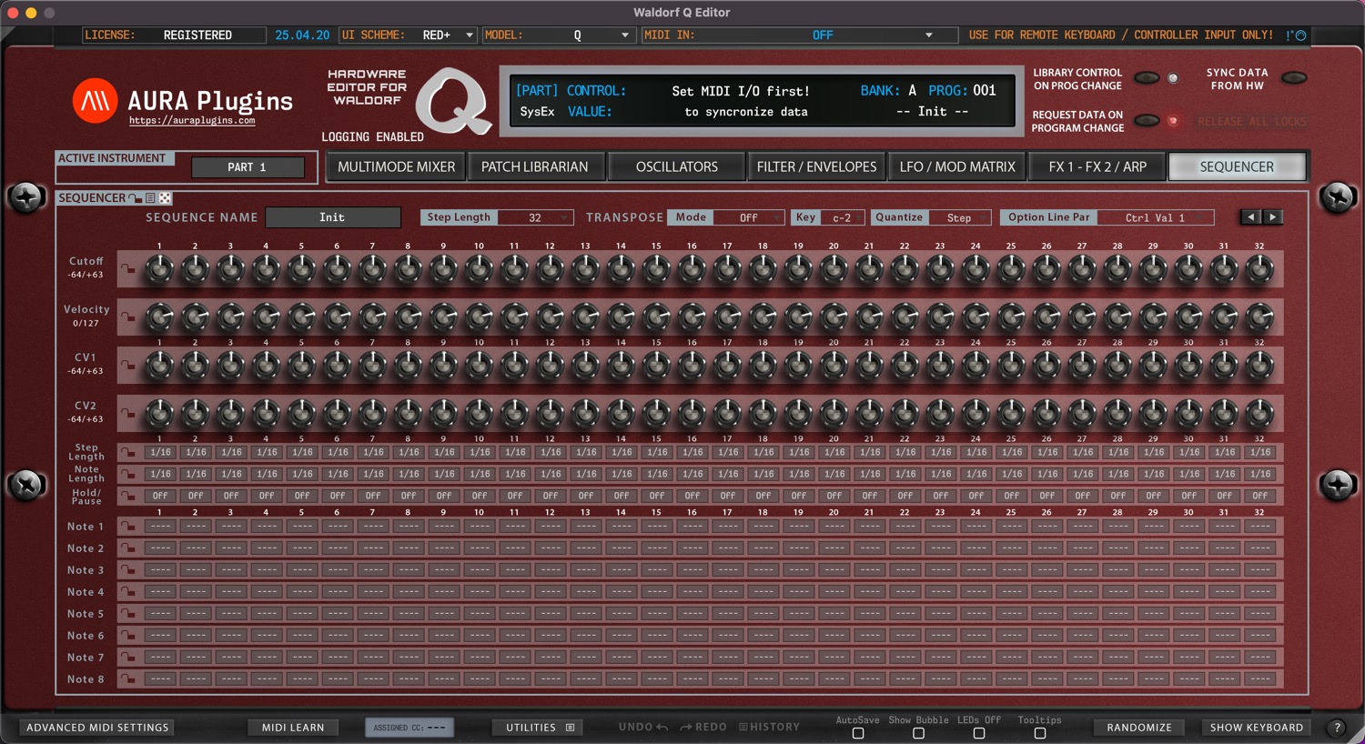Screen dimensions: 1365x744
Task: Adjust the Cutoff knob for step 1
Action: click(x=159, y=269)
